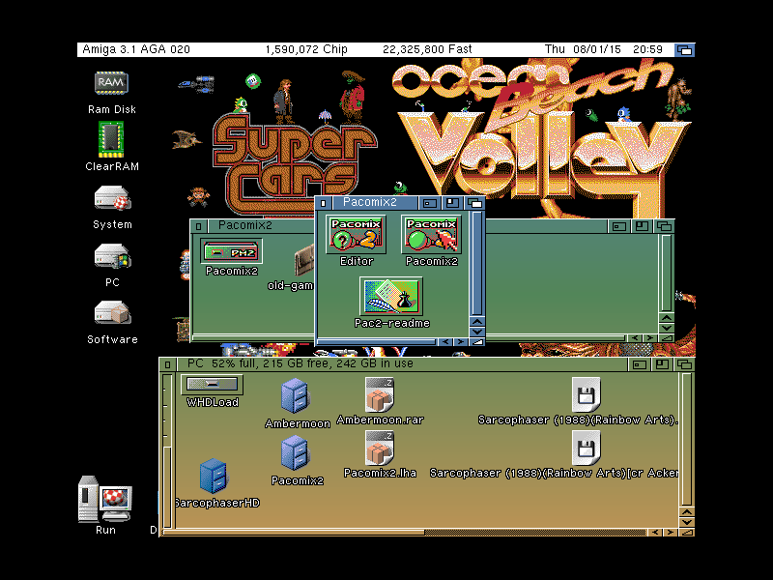Click depth gadget on front Pacomix2 window
The image size is (773, 580).
pyautogui.click(x=474, y=203)
